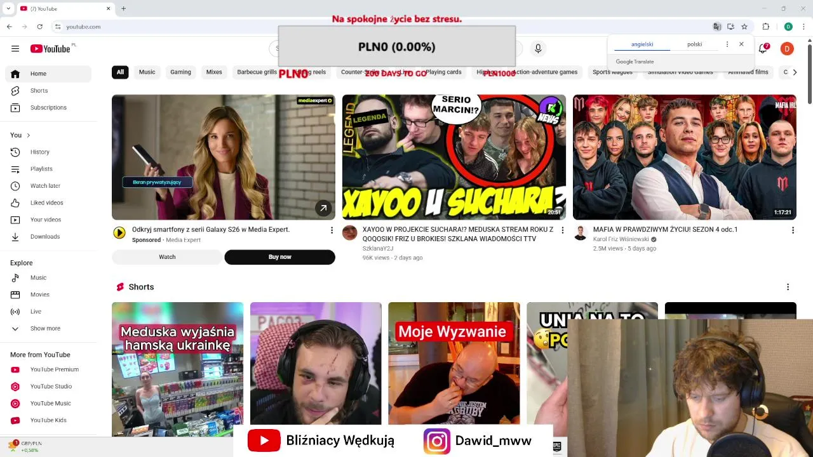Open the YouTube hamburger guide menu
This screenshot has height=457, width=813.
coord(15,48)
